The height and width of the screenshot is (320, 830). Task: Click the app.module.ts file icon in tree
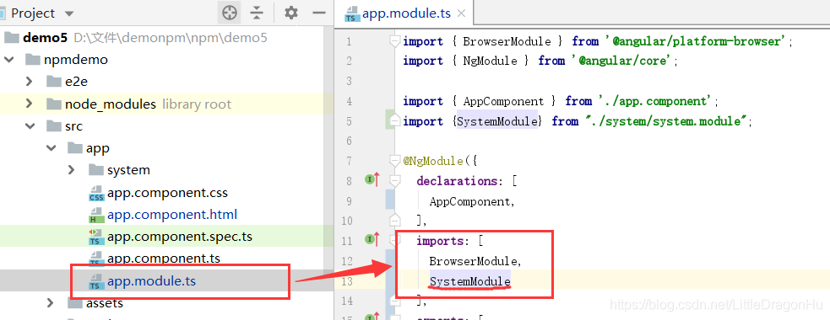tap(96, 281)
